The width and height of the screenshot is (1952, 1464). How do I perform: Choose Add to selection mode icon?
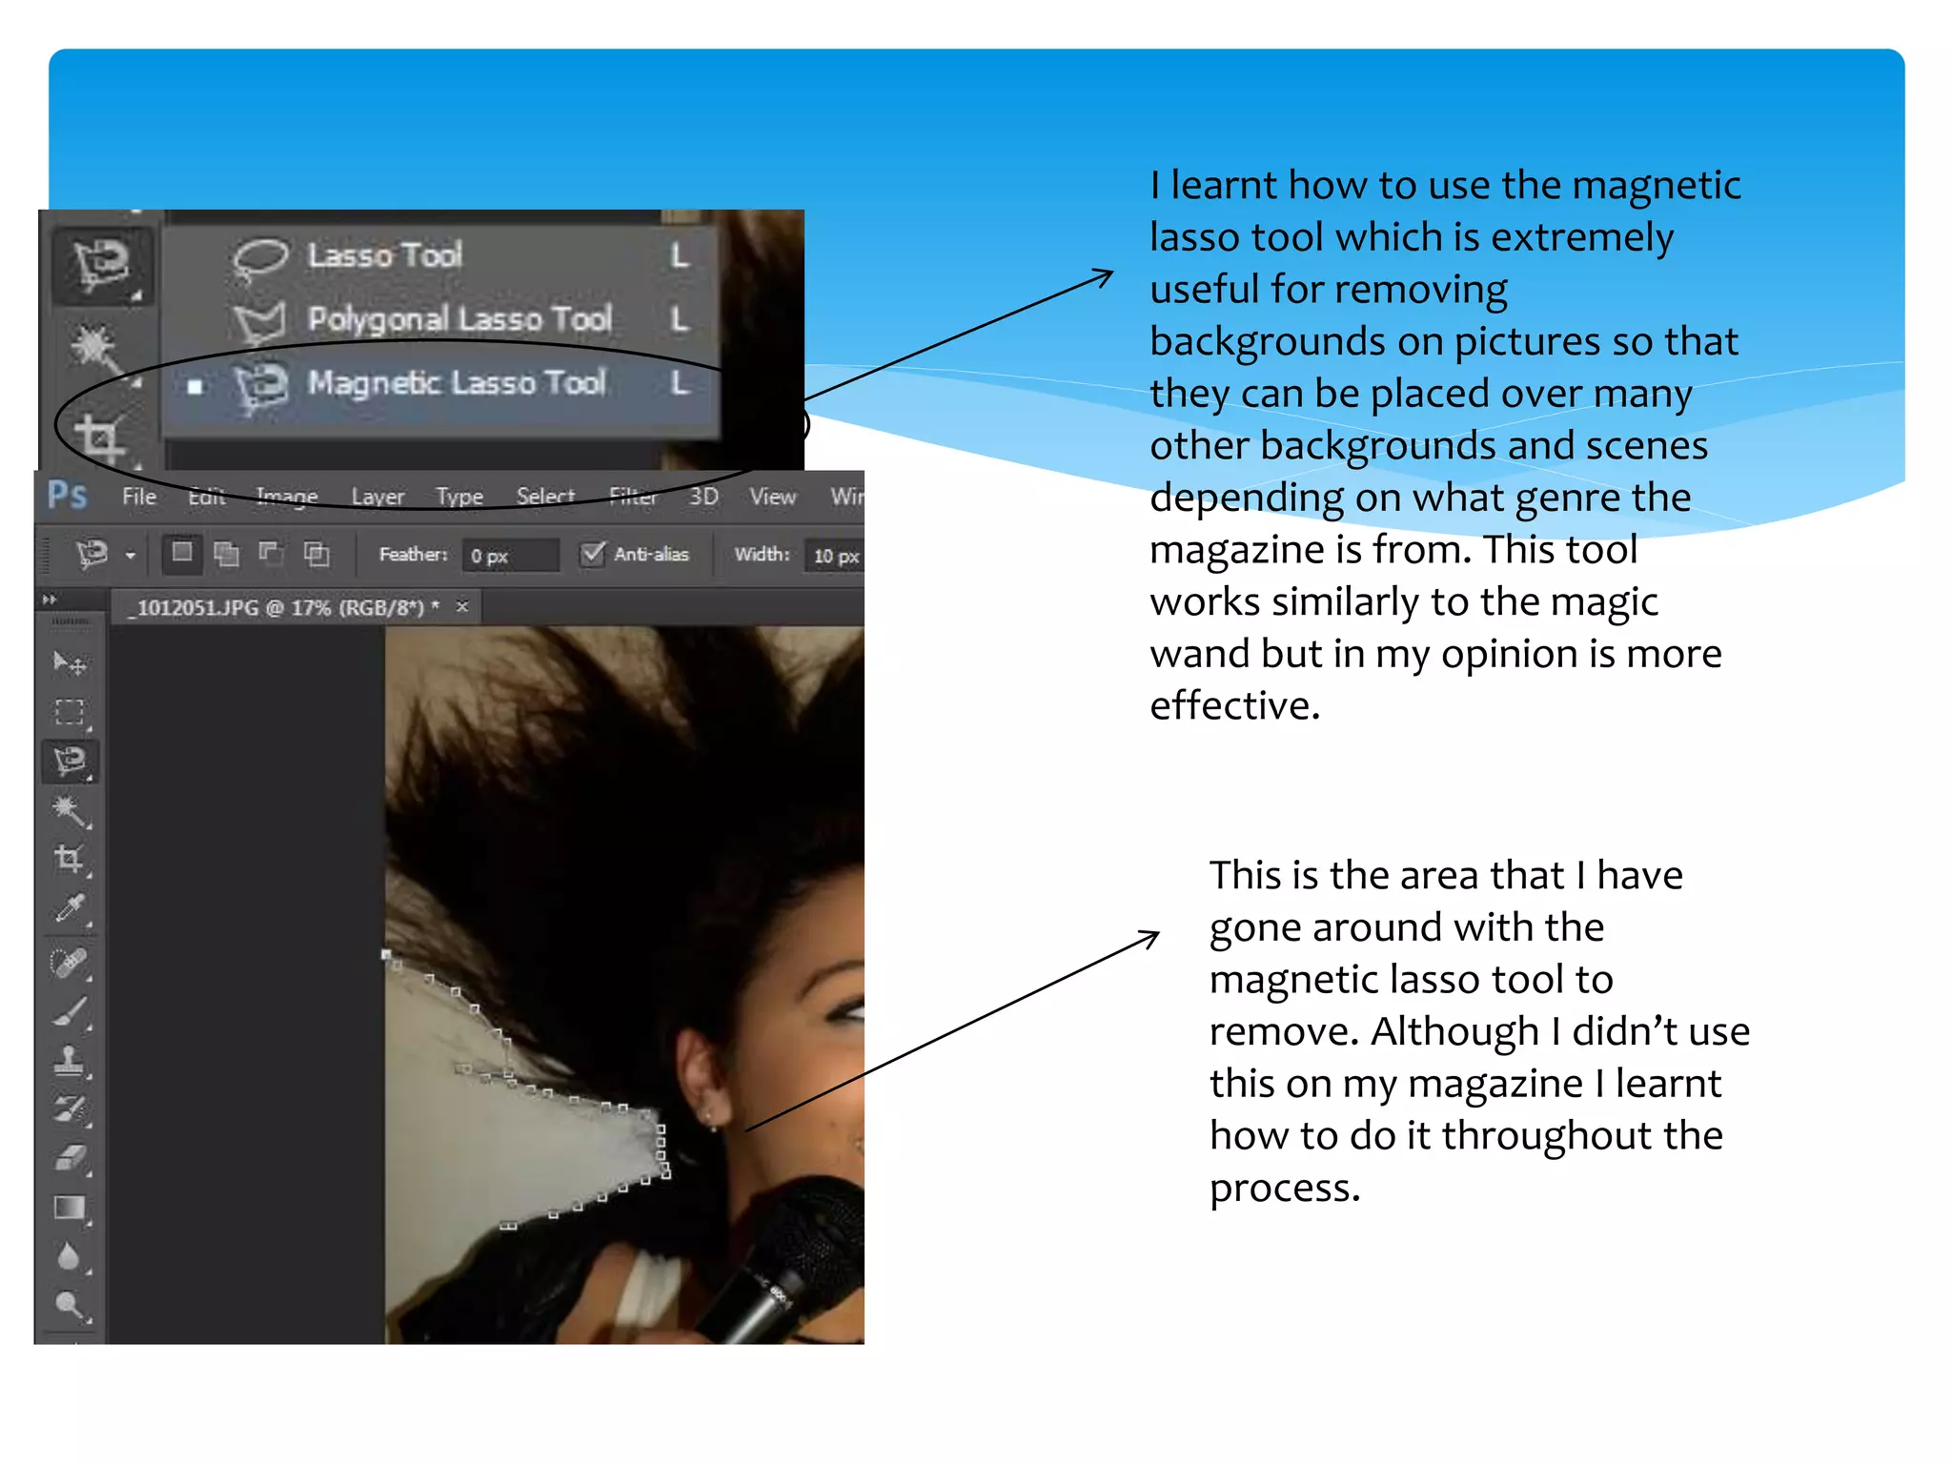pyautogui.click(x=226, y=554)
